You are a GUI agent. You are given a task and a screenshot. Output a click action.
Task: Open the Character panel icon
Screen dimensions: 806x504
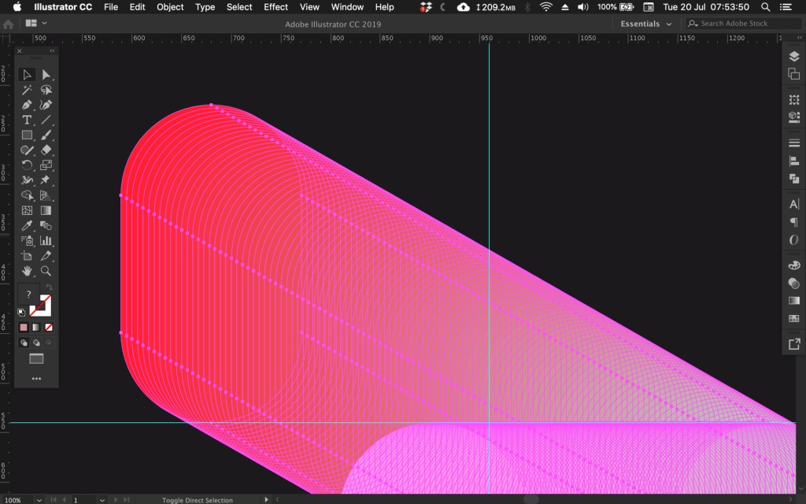793,204
